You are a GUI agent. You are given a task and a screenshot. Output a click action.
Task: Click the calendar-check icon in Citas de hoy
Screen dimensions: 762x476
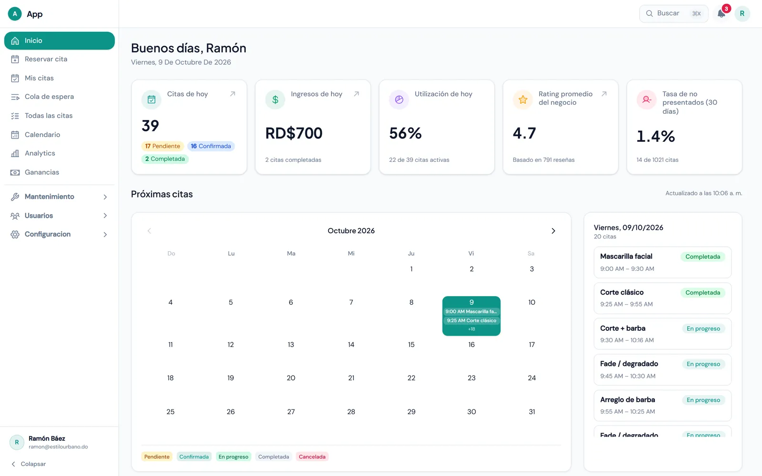click(x=151, y=99)
